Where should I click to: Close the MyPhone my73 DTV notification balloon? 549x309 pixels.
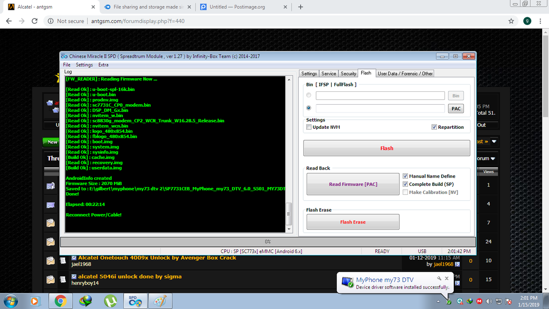446,279
